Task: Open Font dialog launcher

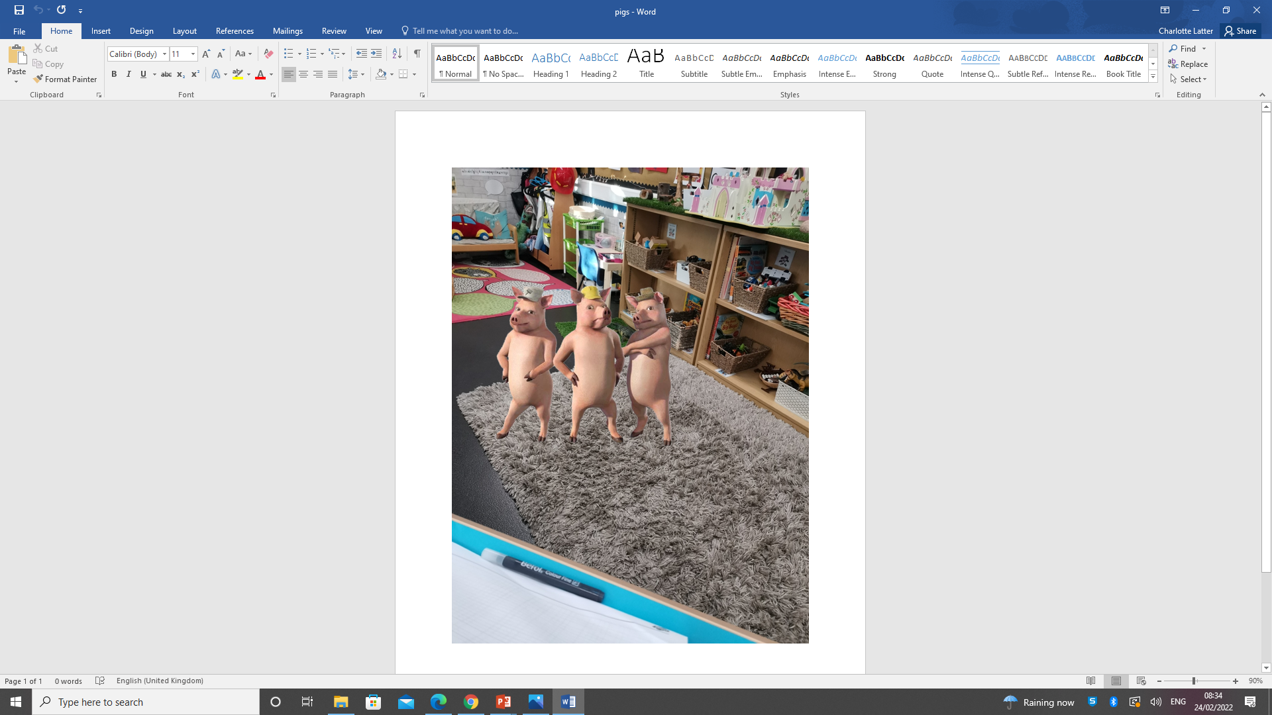Action: pos(273,95)
